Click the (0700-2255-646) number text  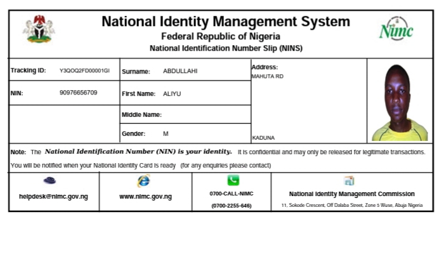[232, 206]
